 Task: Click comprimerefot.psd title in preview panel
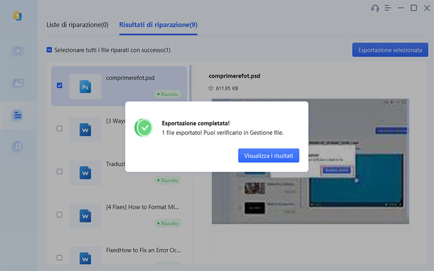[234, 76]
